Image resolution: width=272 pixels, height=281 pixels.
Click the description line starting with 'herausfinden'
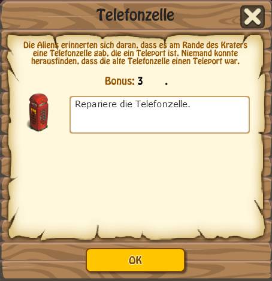(x=135, y=61)
